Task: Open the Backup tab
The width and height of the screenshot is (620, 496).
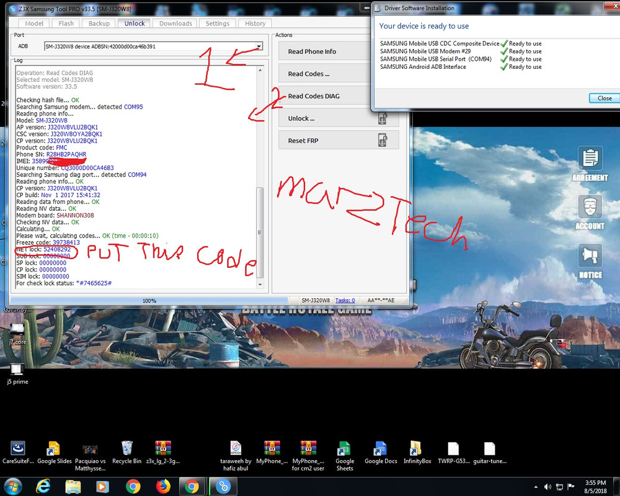Action: (x=99, y=24)
